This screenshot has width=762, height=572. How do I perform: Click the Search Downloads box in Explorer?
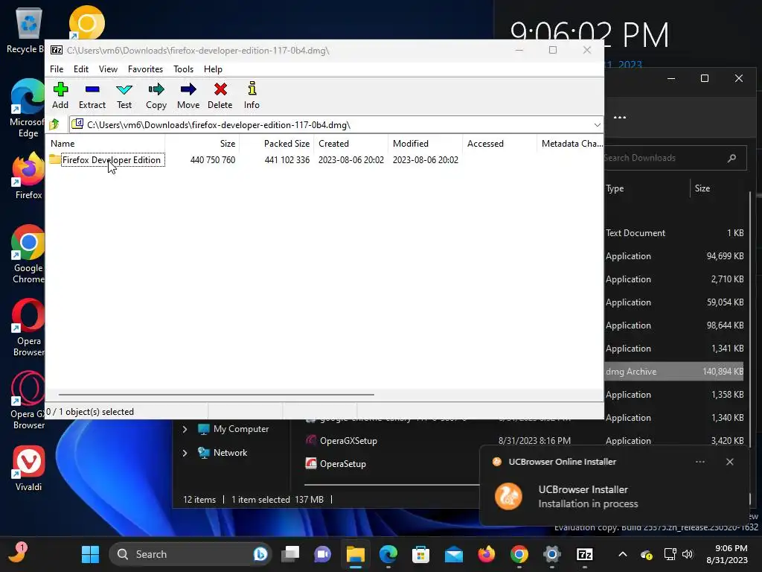676,158
